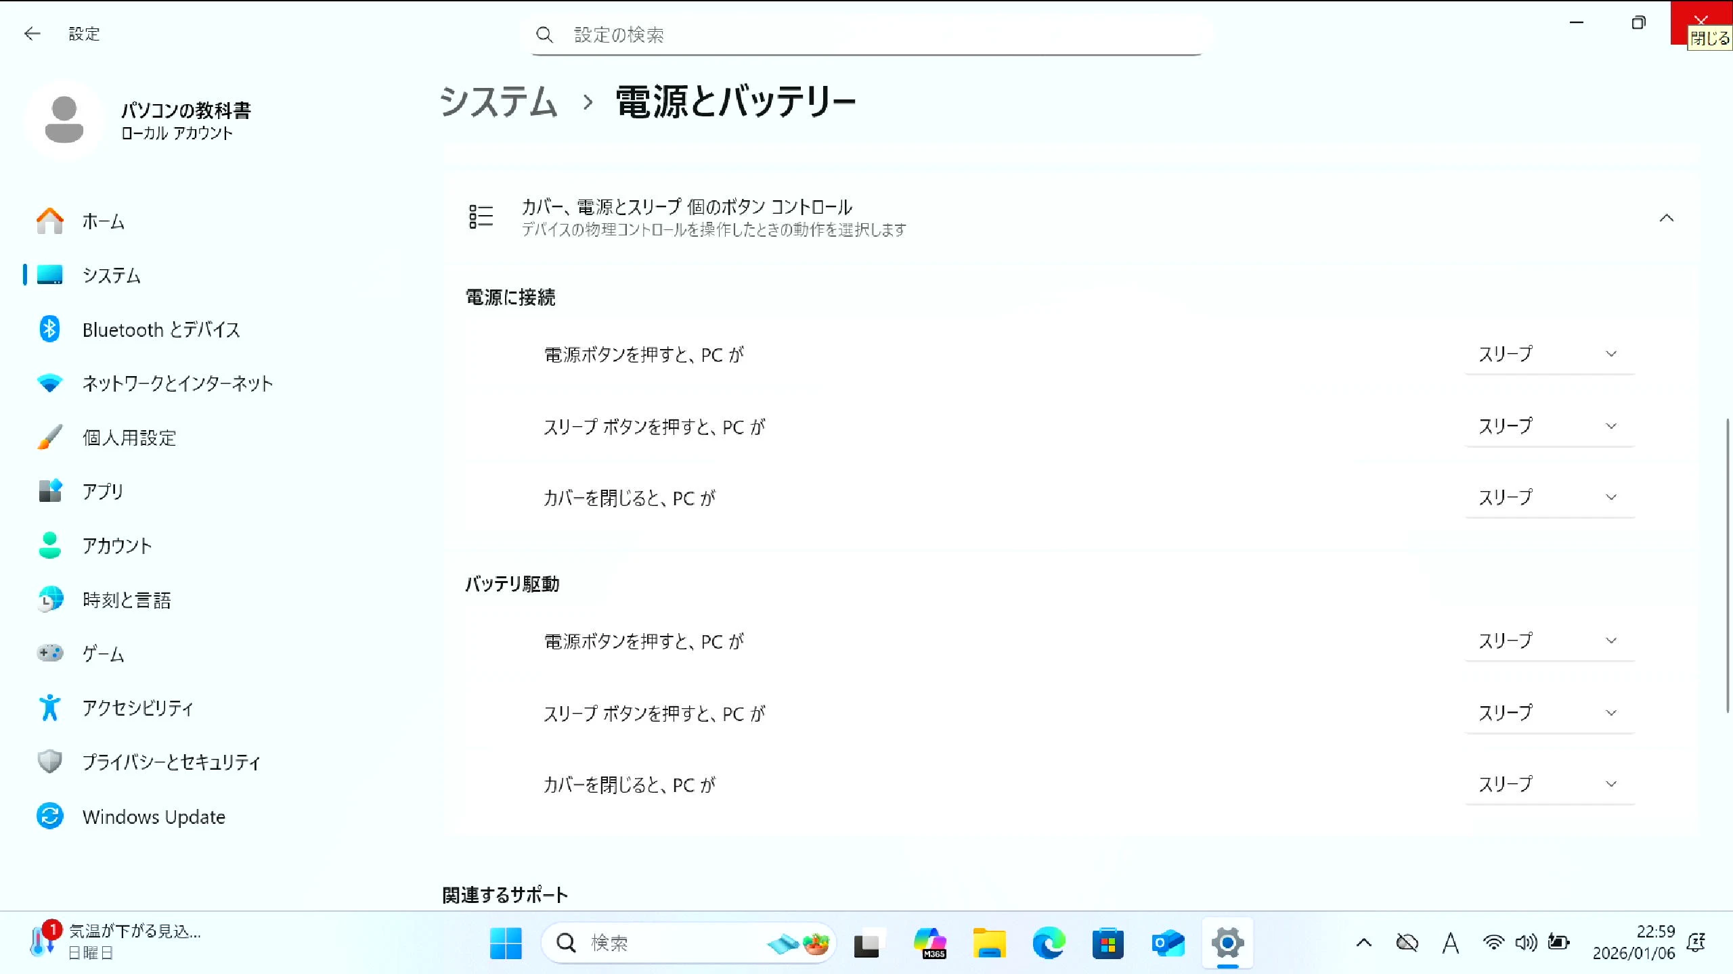Open battery lid close action dropdown

tap(1549, 784)
